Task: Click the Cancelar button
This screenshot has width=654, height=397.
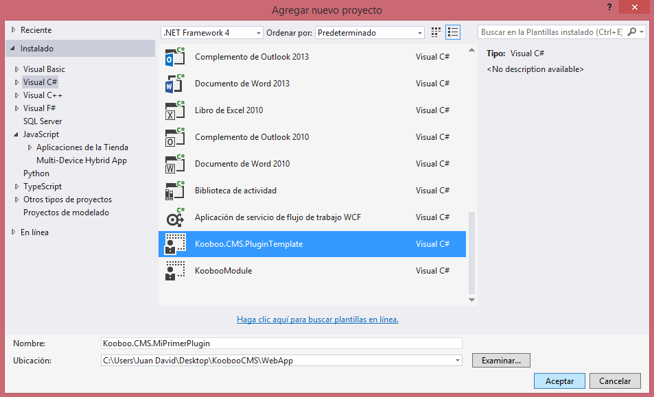Action: (615, 381)
